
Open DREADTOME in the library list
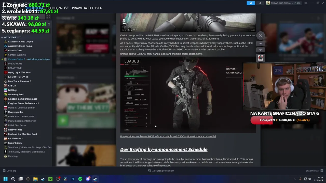[x=15, y=68]
